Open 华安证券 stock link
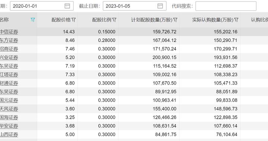Screen dimensions: 268x141 [x=9, y=126]
